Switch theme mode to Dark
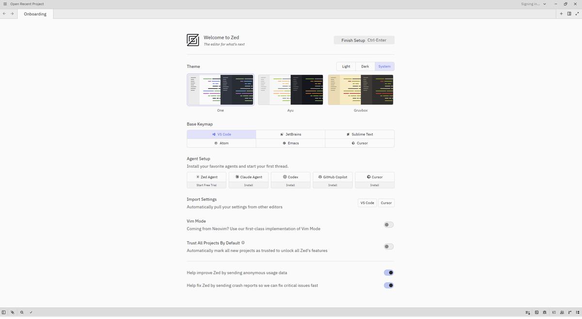 (365, 66)
